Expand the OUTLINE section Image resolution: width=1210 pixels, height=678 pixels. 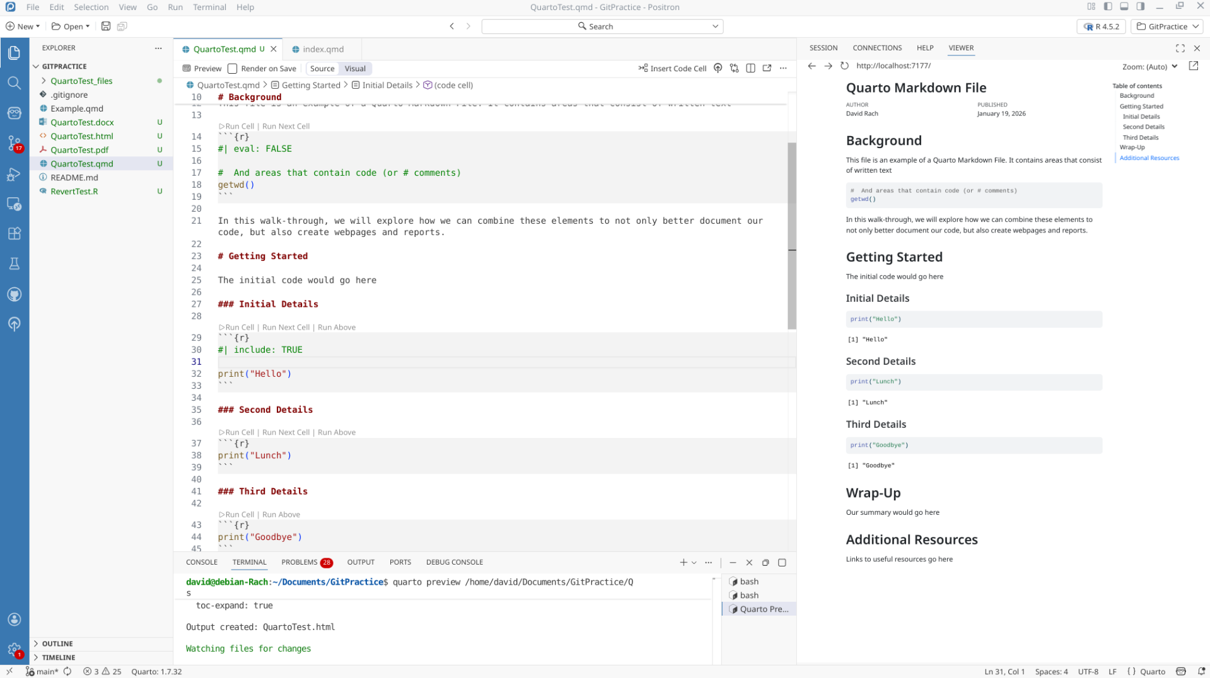[x=57, y=643]
